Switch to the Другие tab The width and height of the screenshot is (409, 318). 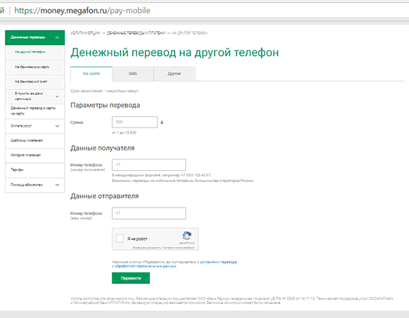[x=175, y=74]
